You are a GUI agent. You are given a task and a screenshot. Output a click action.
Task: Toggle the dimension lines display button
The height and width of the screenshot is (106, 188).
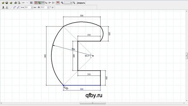coord(43,3)
